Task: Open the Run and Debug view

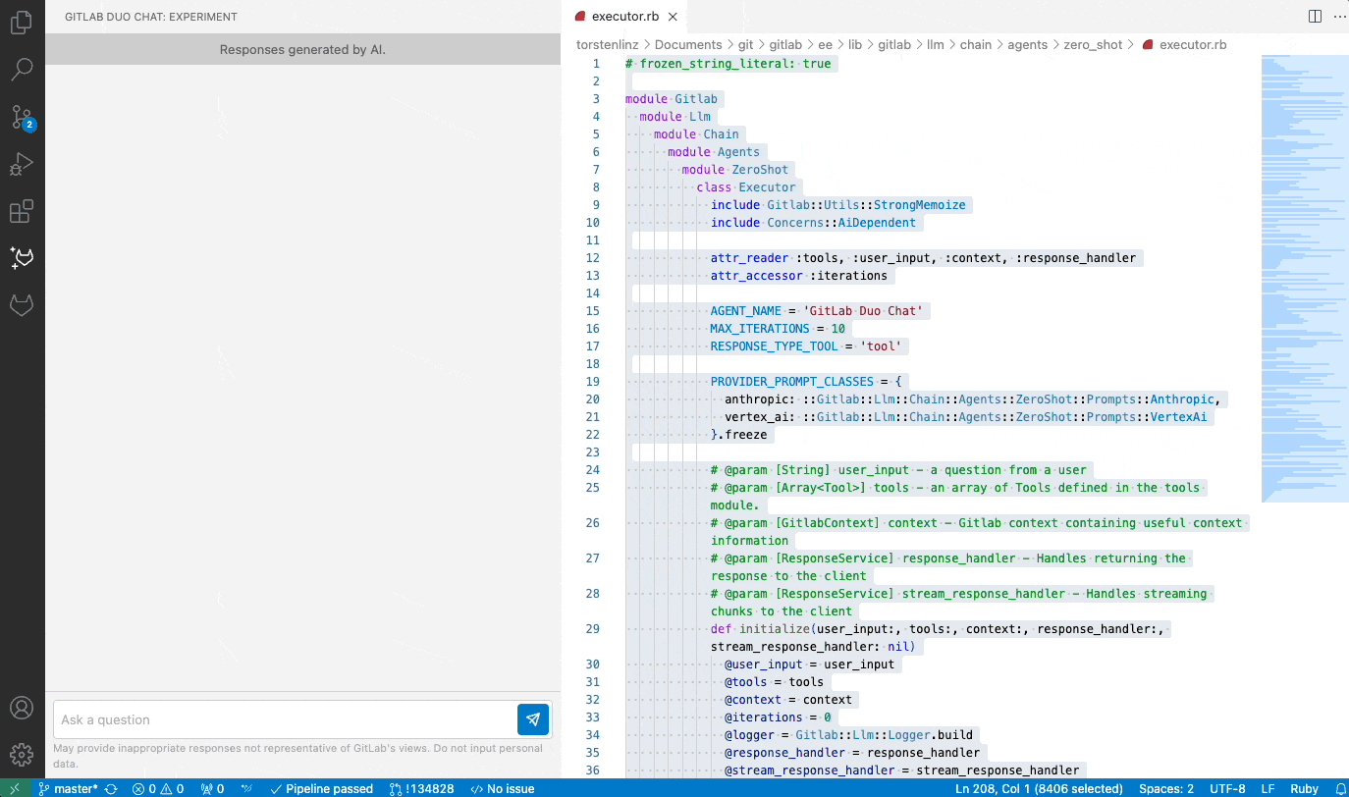Action: click(x=22, y=164)
